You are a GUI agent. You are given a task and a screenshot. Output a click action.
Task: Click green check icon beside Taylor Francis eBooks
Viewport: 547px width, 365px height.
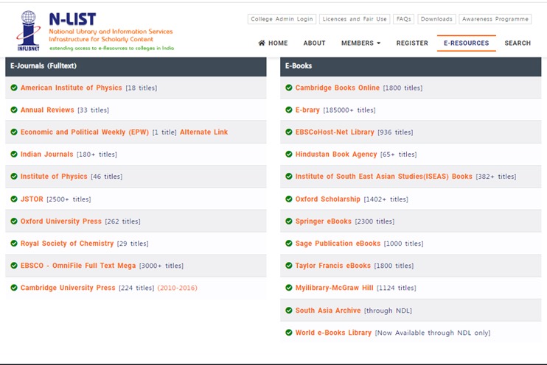click(x=289, y=266)
